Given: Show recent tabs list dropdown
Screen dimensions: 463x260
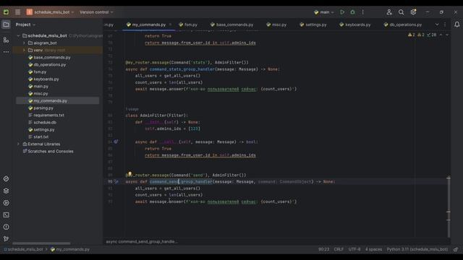Looking at the screenshot, I should [437, 25].
